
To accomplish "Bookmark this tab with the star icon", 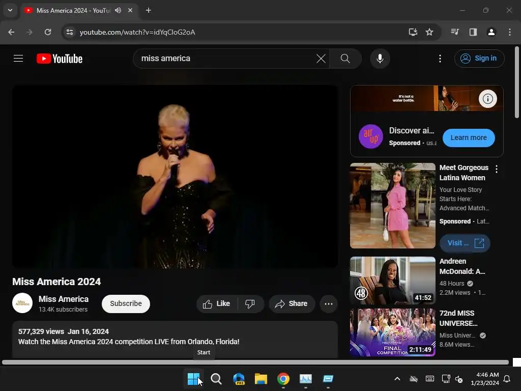I will [429, 32].
